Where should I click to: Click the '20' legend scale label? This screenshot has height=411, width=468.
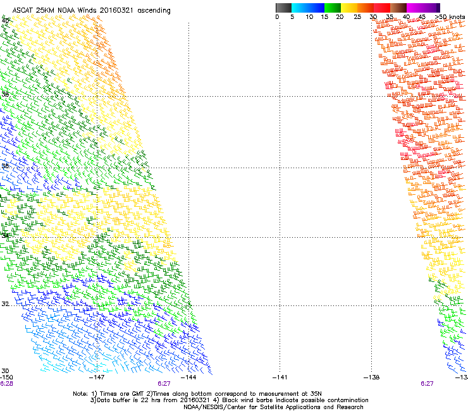coord(340,17)
